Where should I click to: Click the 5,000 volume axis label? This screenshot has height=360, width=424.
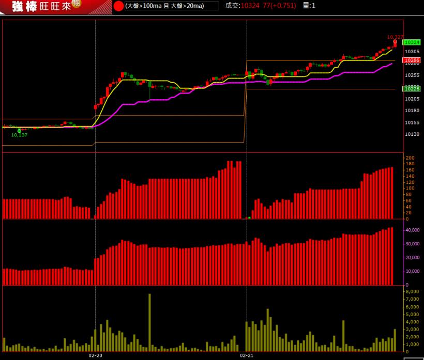412,315
